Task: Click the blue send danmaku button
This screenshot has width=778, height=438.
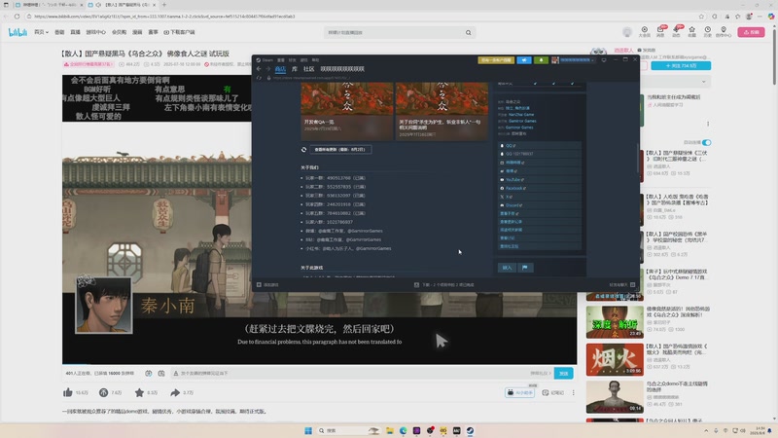Action: (564, 374)
